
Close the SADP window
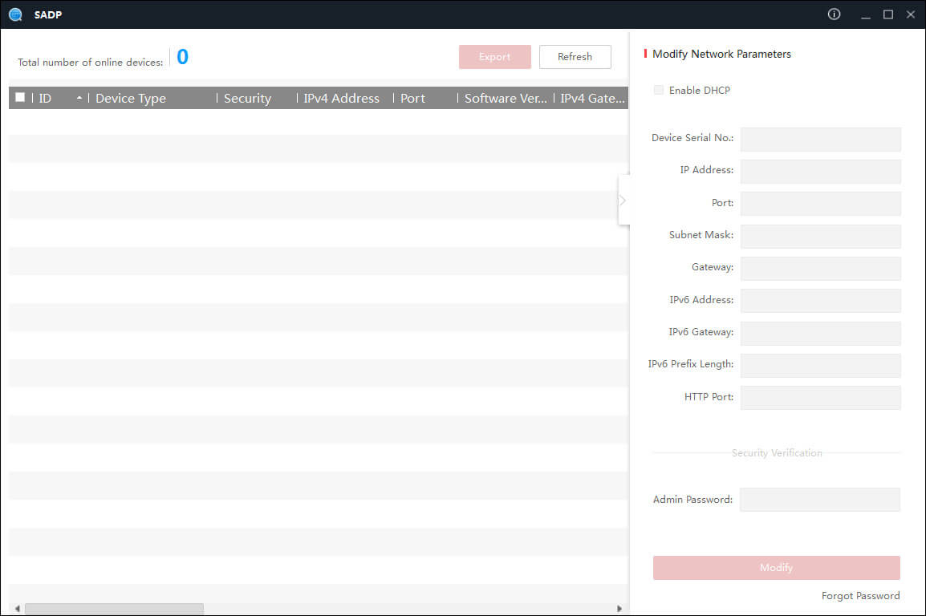(x=911, y=14)
